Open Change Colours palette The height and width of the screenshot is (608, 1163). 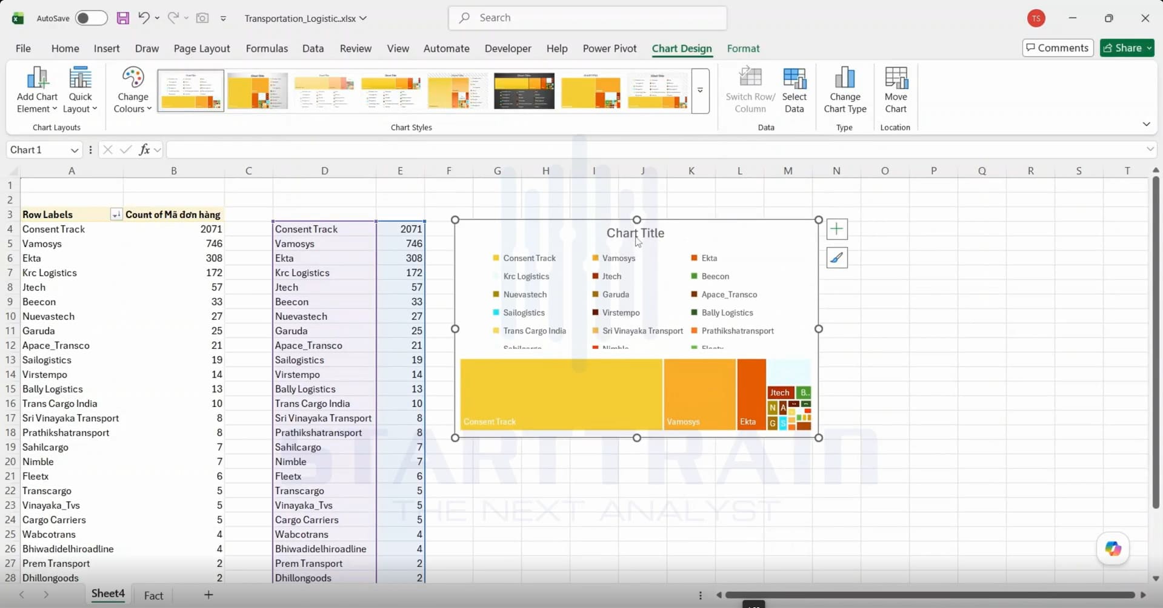point(133,90)
